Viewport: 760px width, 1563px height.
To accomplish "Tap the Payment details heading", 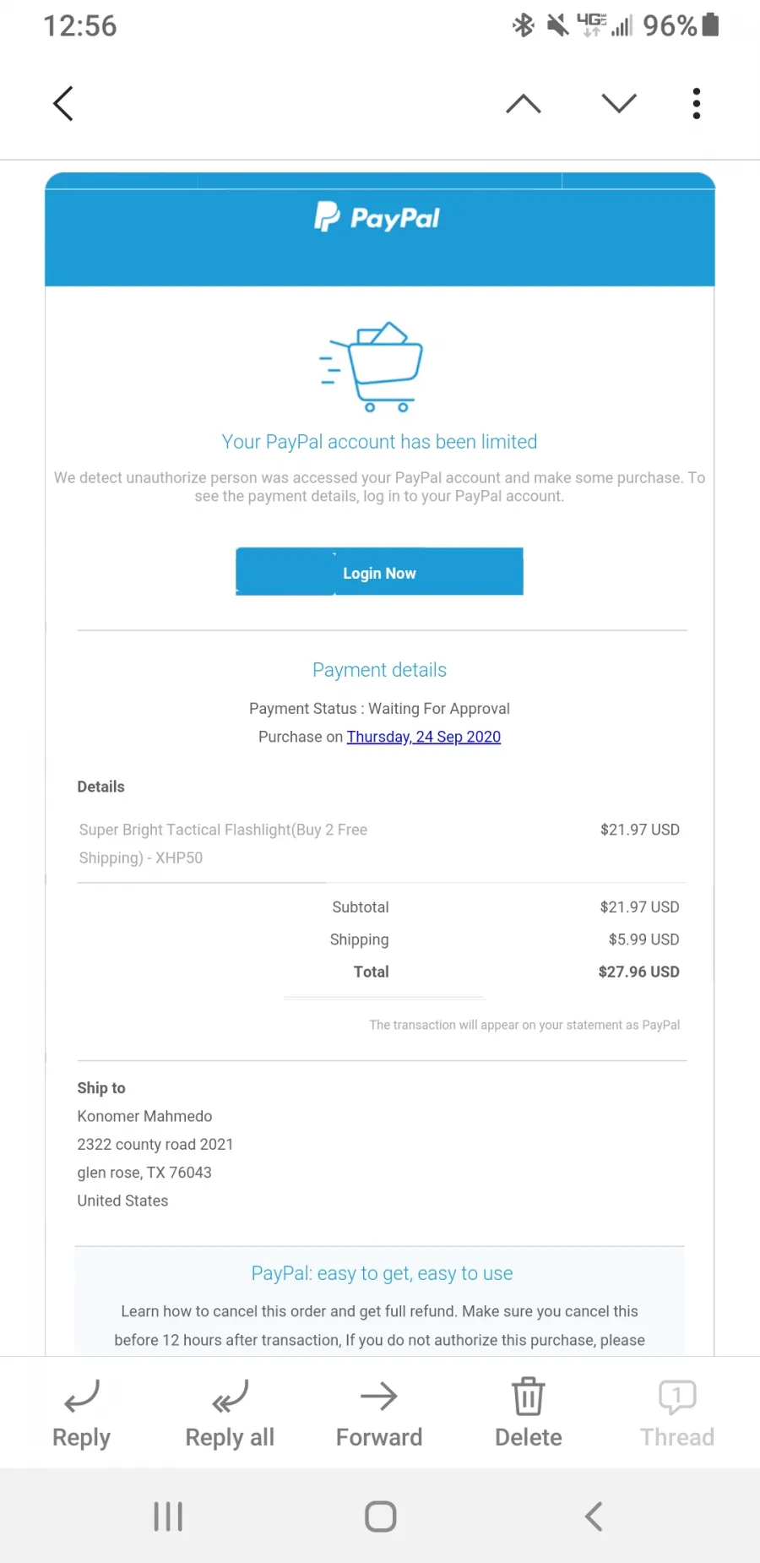I will point(379,670).
